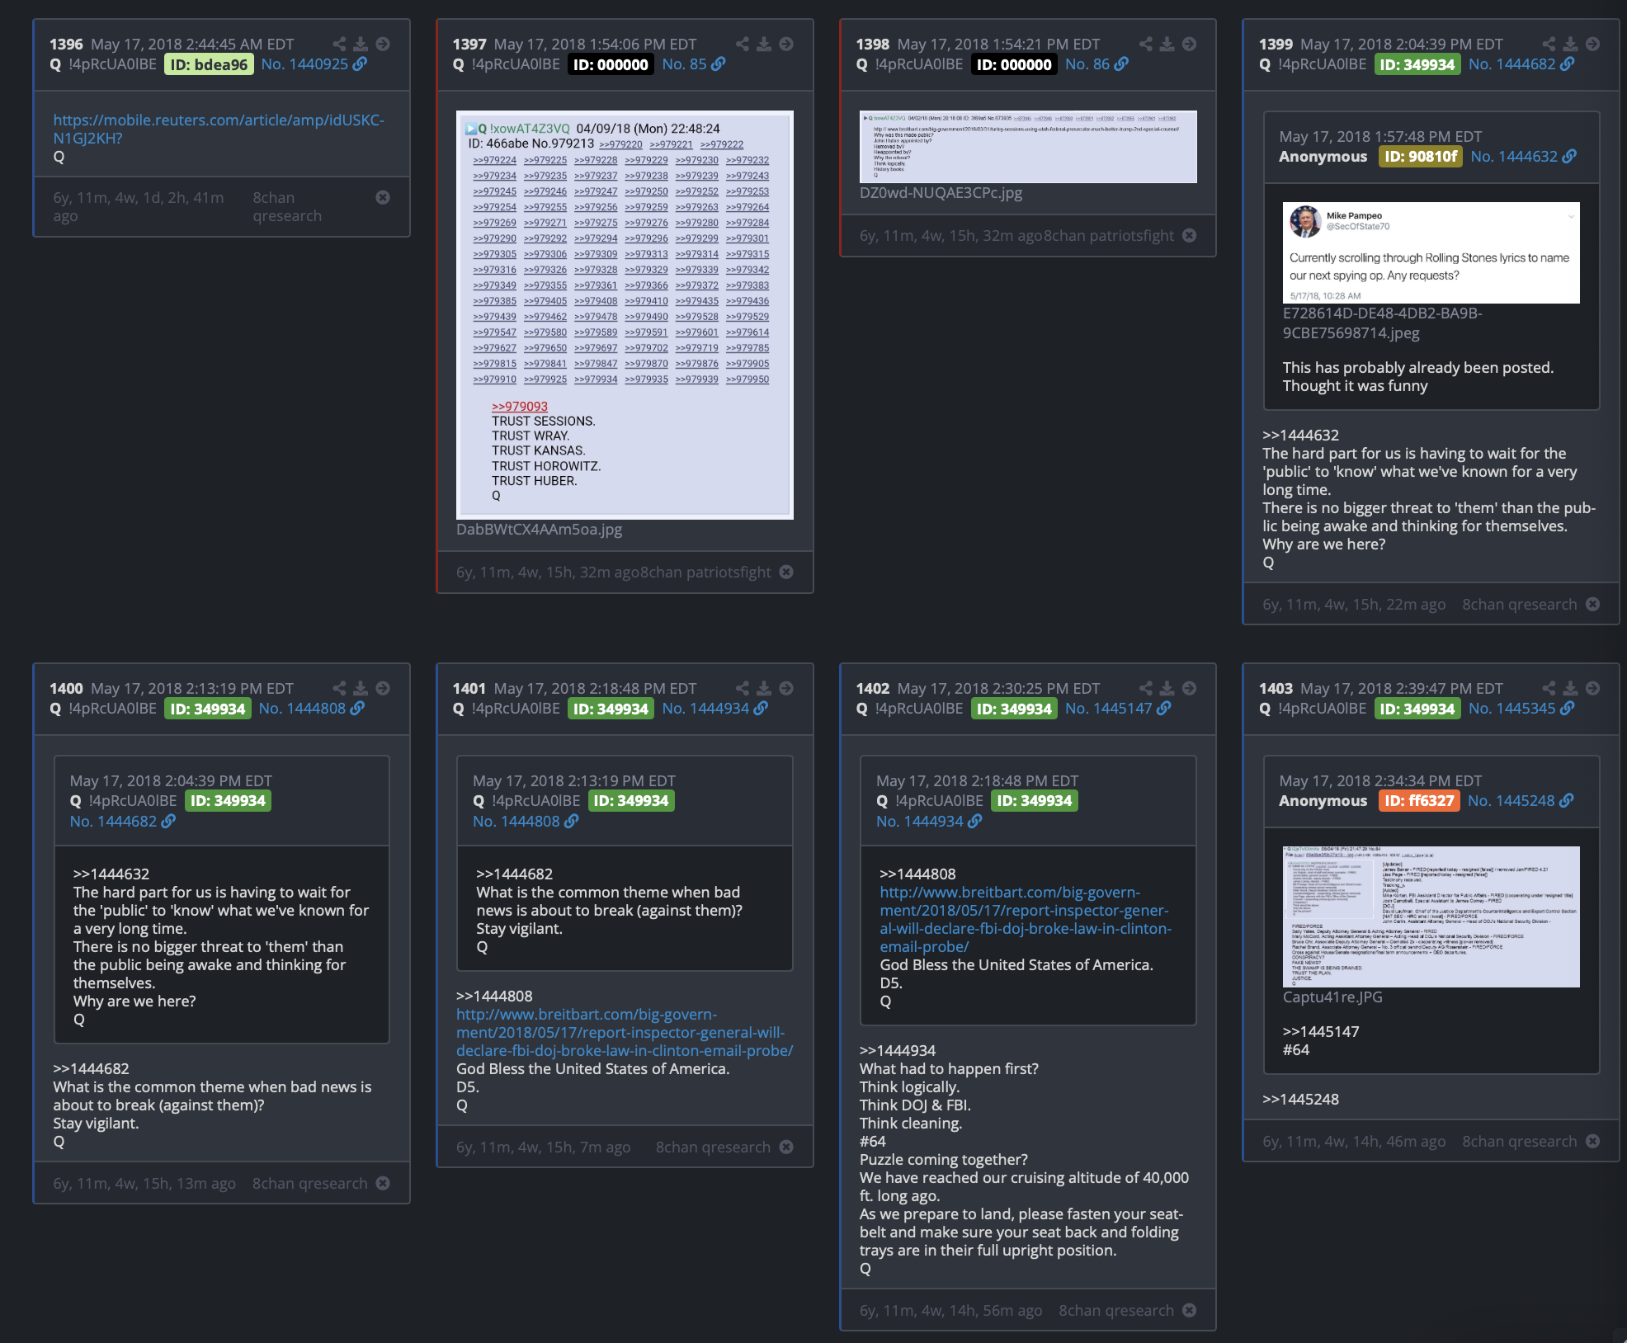Viewport: 1627px width, 1343px height.
Task: Open post link No. 1445147 in post 1402 header
Action: 1118,709
